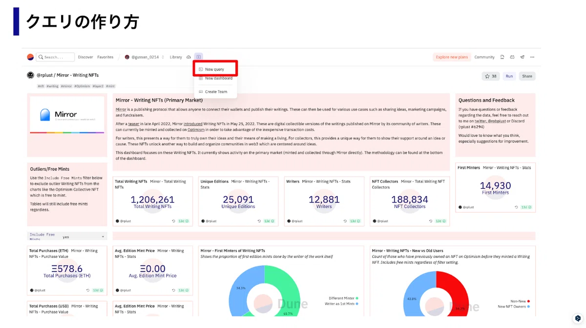586x328 pixels.
Task: Click the NFT Collectors widget title
Action: 386,181
